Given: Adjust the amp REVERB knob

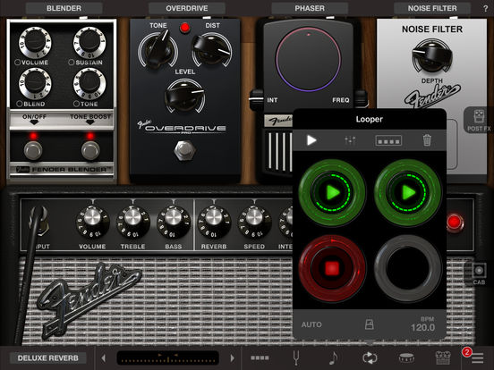Looking at the screenshot, I should tap(214, 222).
